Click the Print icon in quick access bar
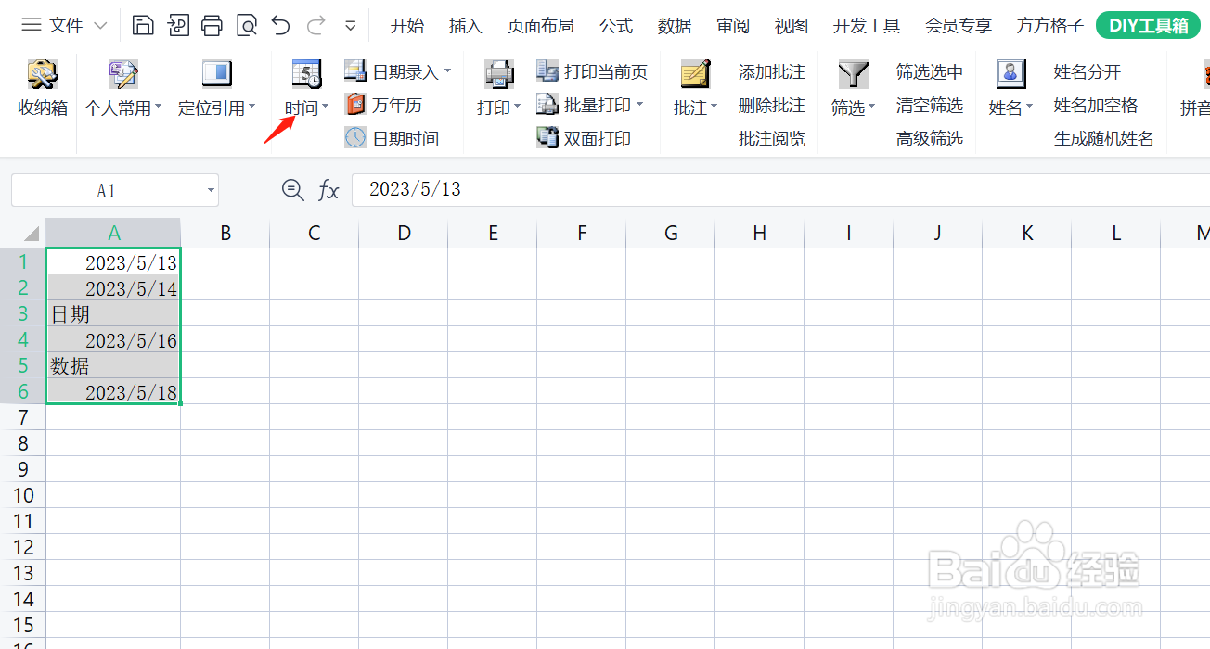Viewport: 1210px width, 649px height. [x=212, y=25]
